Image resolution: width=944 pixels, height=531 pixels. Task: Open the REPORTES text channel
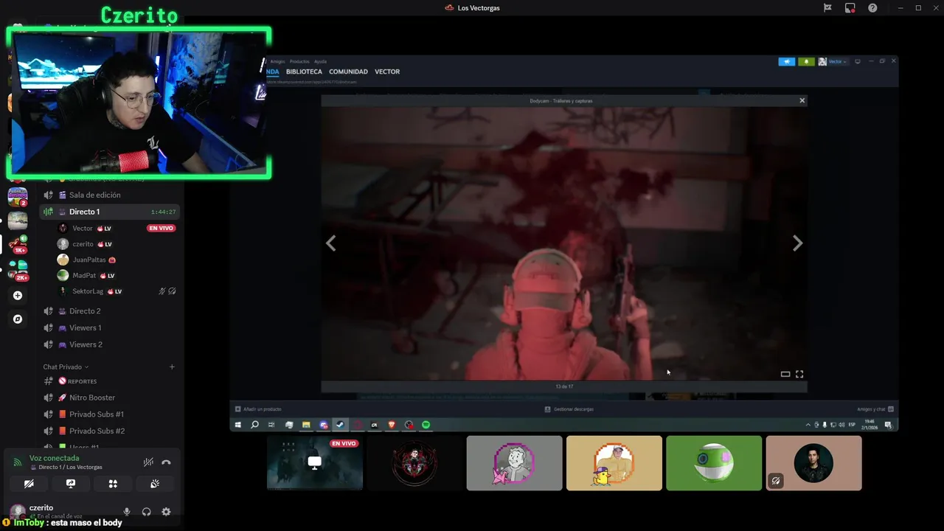tap(108, 381)
